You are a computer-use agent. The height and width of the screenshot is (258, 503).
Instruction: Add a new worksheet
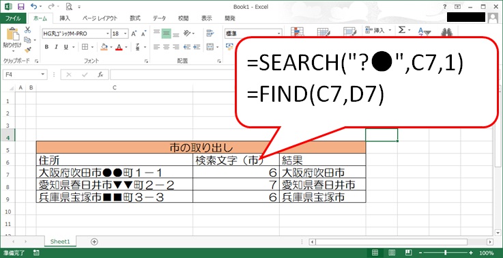94,242
